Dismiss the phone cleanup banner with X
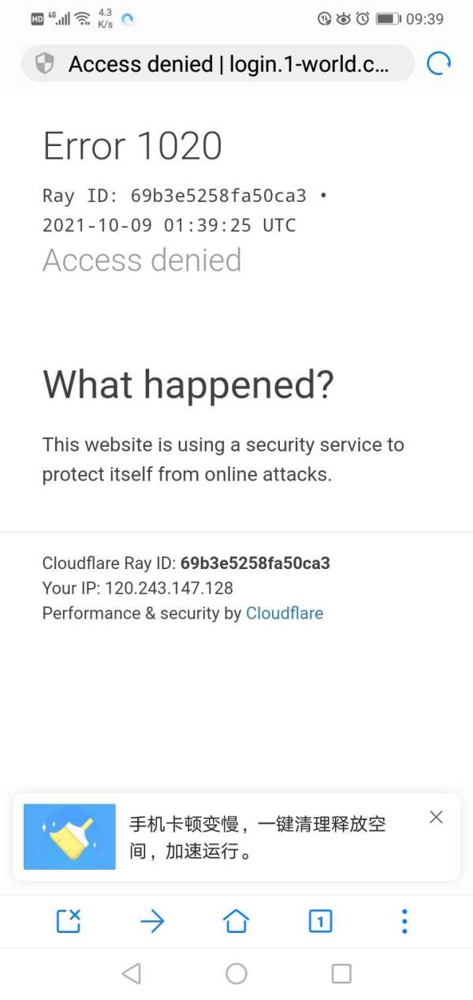This screenshot has height=1000, width=473. pyautogui.click(x=436, y=818)
